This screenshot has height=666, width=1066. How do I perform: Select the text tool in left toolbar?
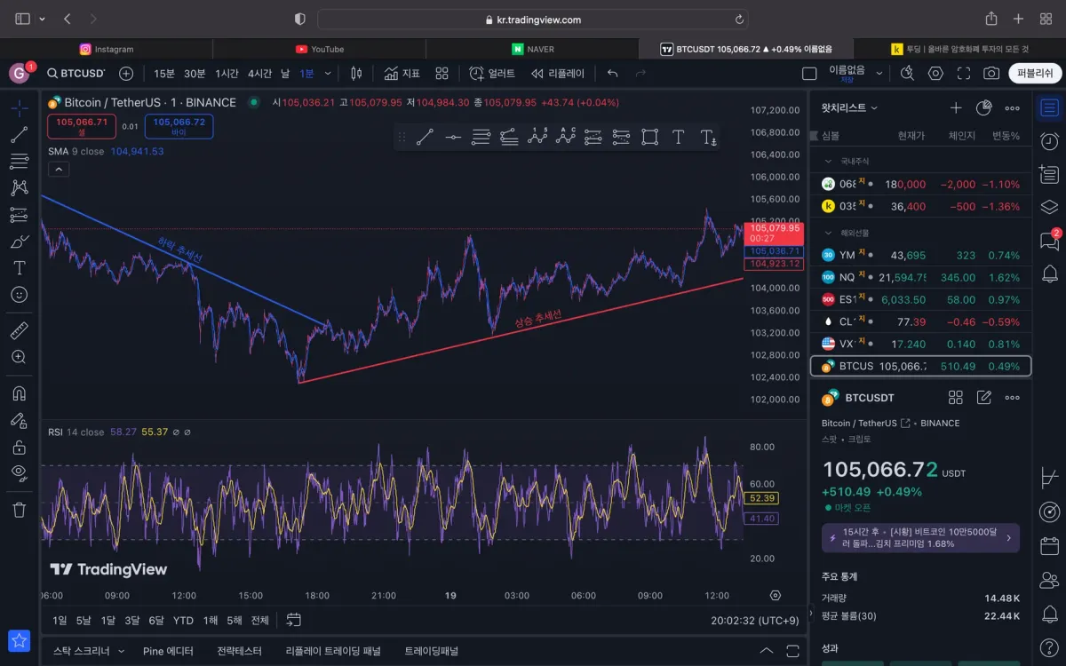pyautogui.click(x=19, y=267)
